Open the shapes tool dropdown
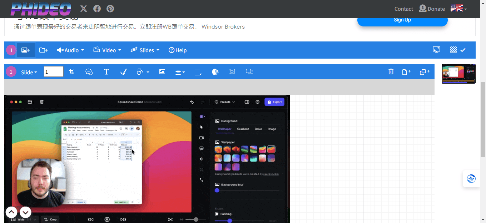486x223 pixels. coord(142,72)
